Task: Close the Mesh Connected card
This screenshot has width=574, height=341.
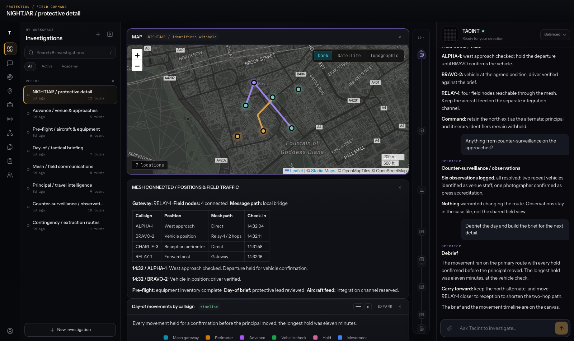Action: [400, 187]
